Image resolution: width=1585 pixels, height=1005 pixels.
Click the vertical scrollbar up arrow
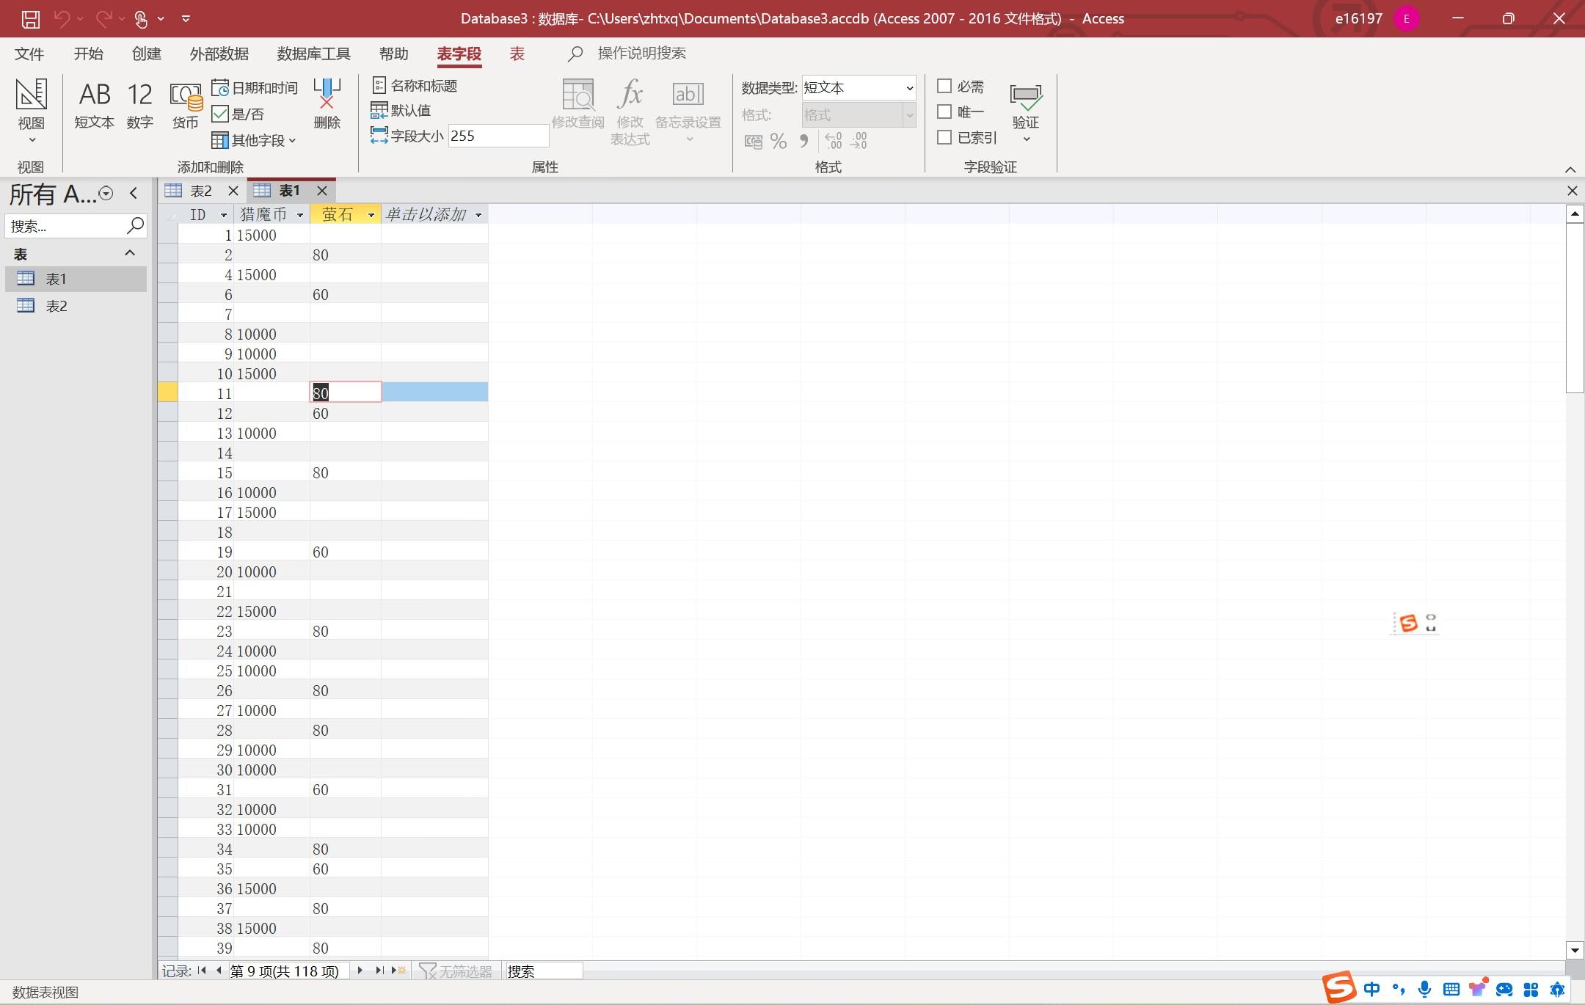1575,213
